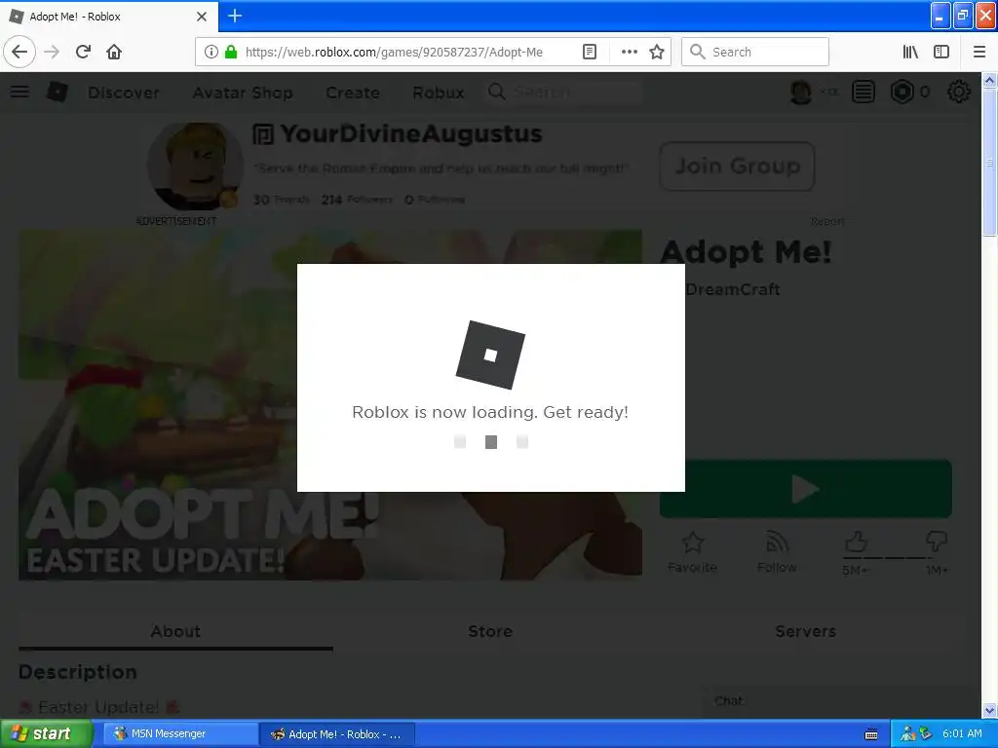This screenshot has height=748, width=998.
Task: Open Roblox notifications feed icon
Action: [x=864, y=93]
